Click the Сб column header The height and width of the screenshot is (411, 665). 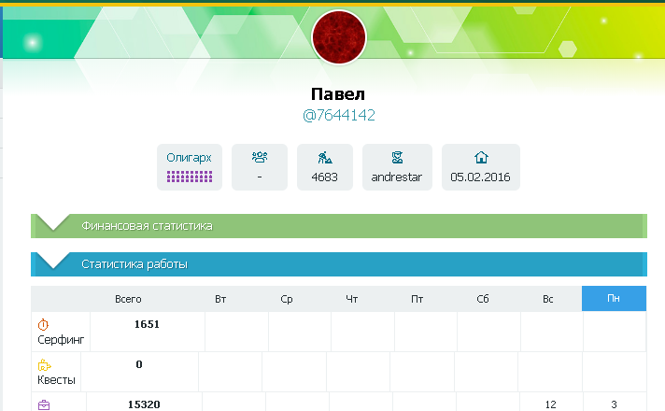[483, 299]
